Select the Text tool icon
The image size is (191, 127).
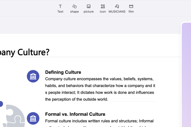[x=60, y=6]
